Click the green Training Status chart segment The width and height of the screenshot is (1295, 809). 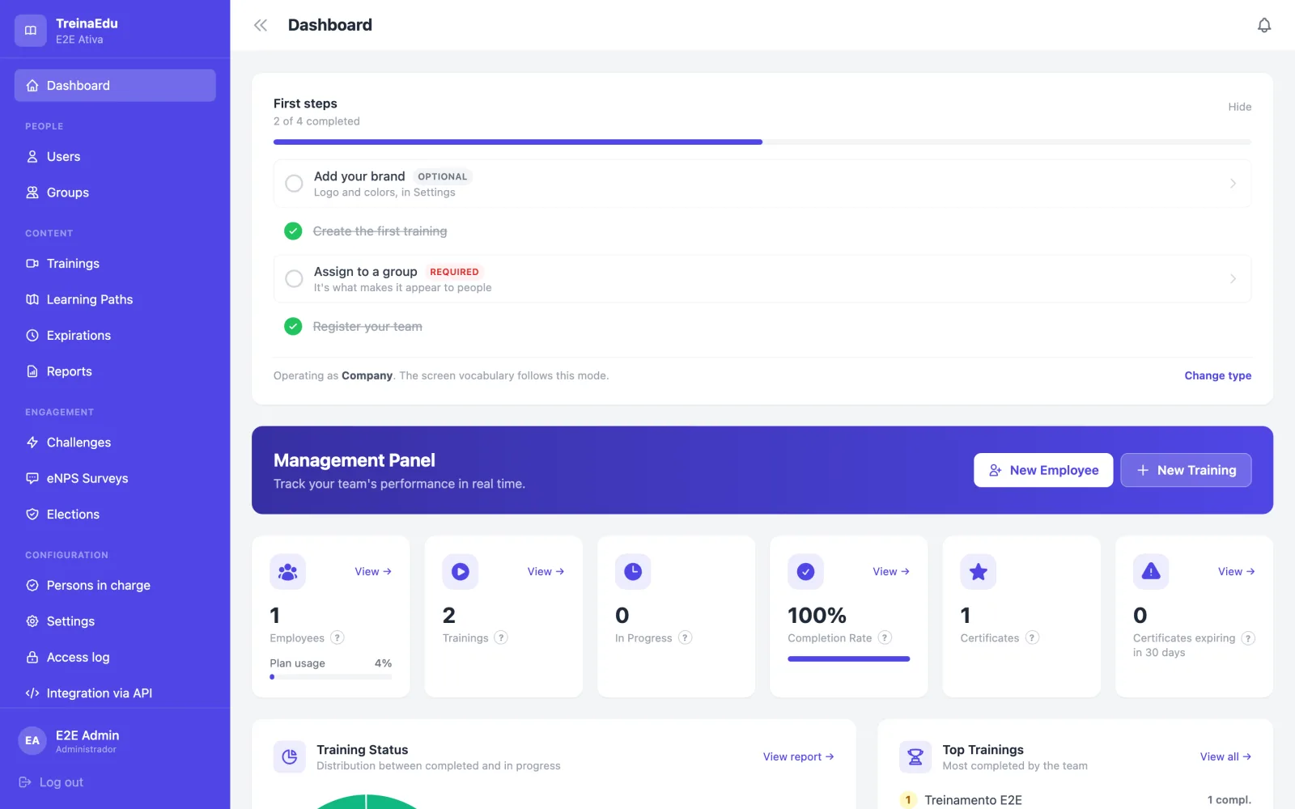click(x=366, y=803)
